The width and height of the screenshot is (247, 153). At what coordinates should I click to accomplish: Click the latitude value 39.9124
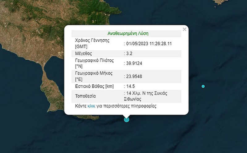(x=134, y=63)
